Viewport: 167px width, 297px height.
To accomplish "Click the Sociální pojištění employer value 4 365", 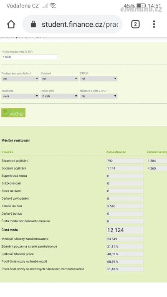I will pyautogui.click(x=157, y=168).
